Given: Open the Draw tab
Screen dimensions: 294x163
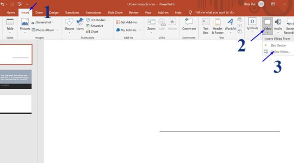Looking at the screenshot, I should tap(39, 13).
